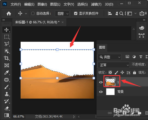Screen dimensions: 148x120
Task: Lock image pixels with brush icon
Action: pyautogui.click(x=116, y=72)
